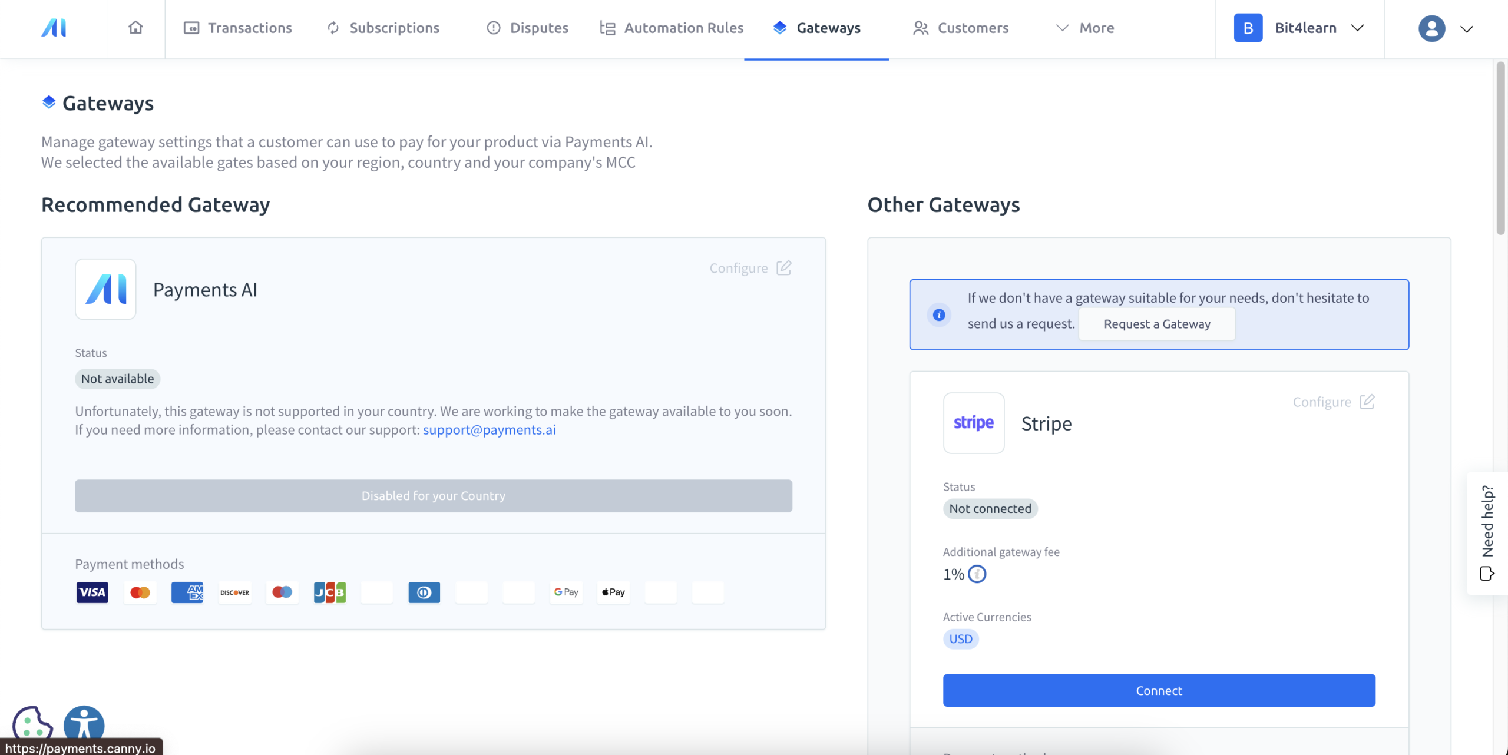
Task: Open the cookie preferences icon
Action: pos(32,723)
